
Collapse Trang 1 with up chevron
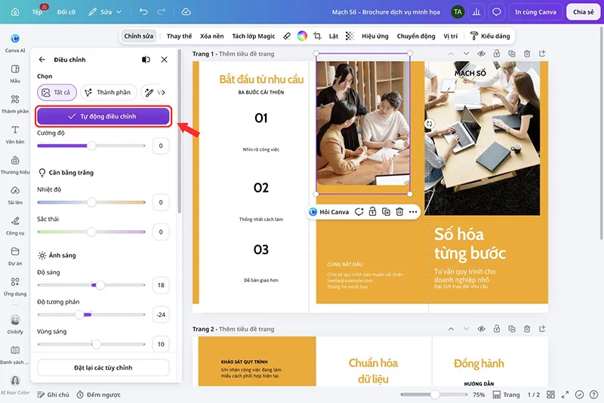(x=451, y=54)
